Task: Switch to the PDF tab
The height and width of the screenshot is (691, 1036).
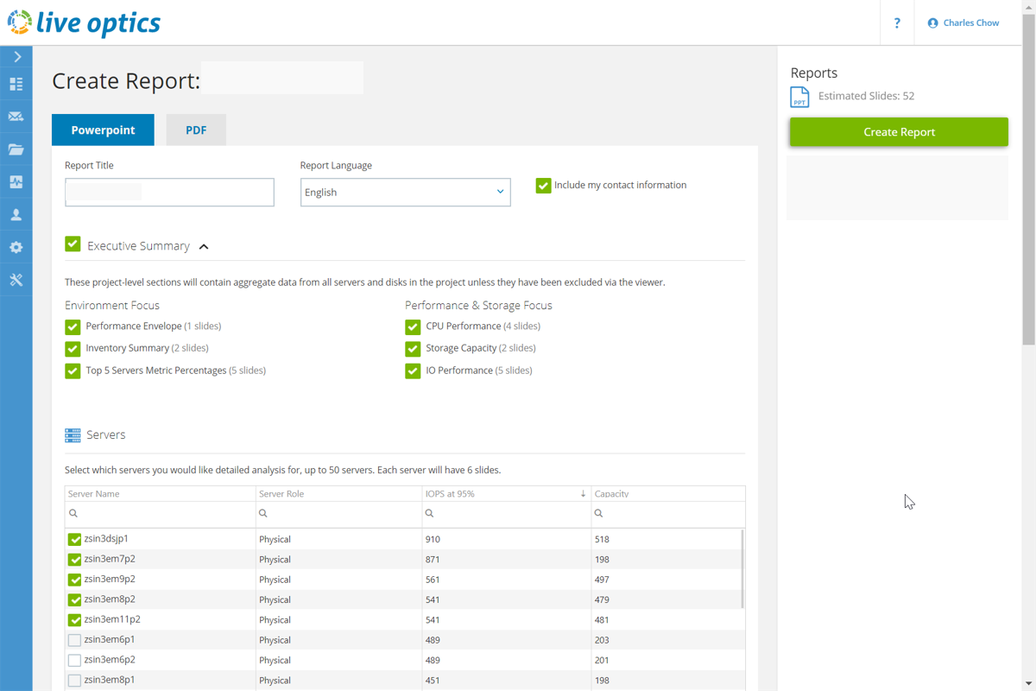Action: (196, 130)
